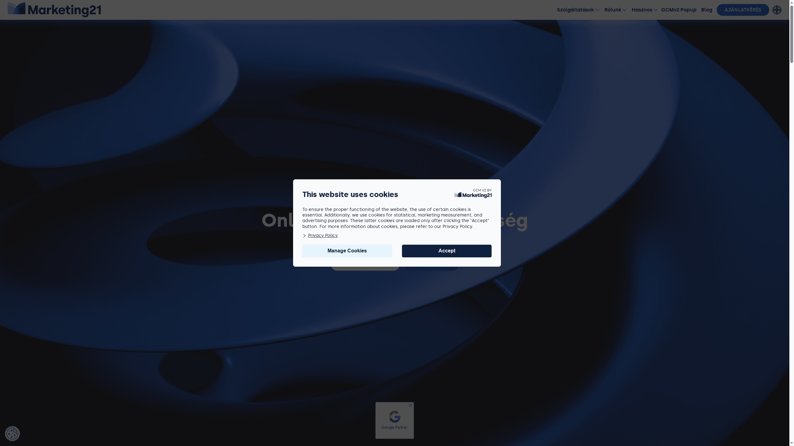This screenshot has height=446, width=794.
Task: Click the scrollbar up arrow at top right
Action: pos(791,2)
